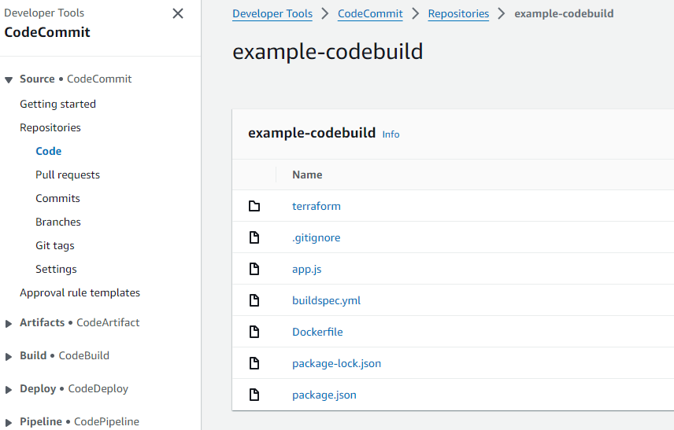
Task: Open package.json file
Action: 324,395
